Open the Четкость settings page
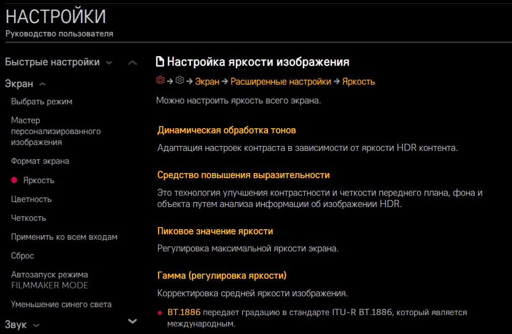 click(29, 218)
